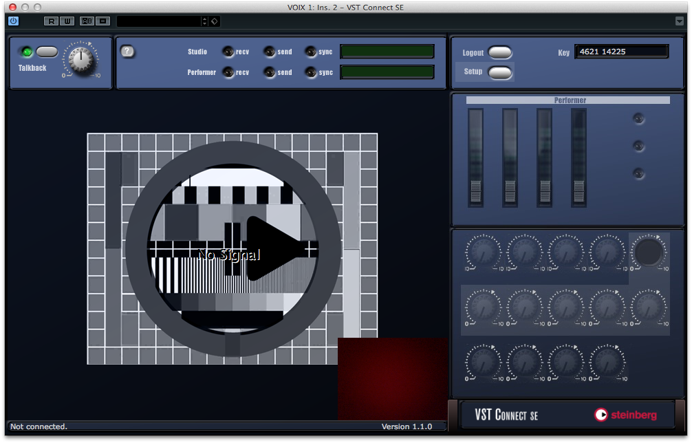Screen dimensions: 692x443
Task: Click the diamond preset management icon
Action: pyautogui.click(x=215, y=21)
